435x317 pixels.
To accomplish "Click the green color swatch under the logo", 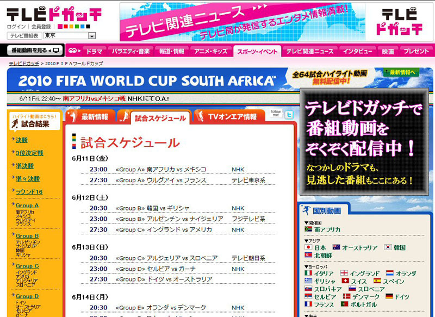I will 77,27.
